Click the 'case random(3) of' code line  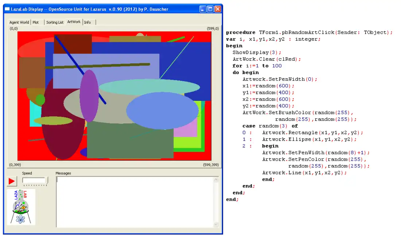pos(270,126)
